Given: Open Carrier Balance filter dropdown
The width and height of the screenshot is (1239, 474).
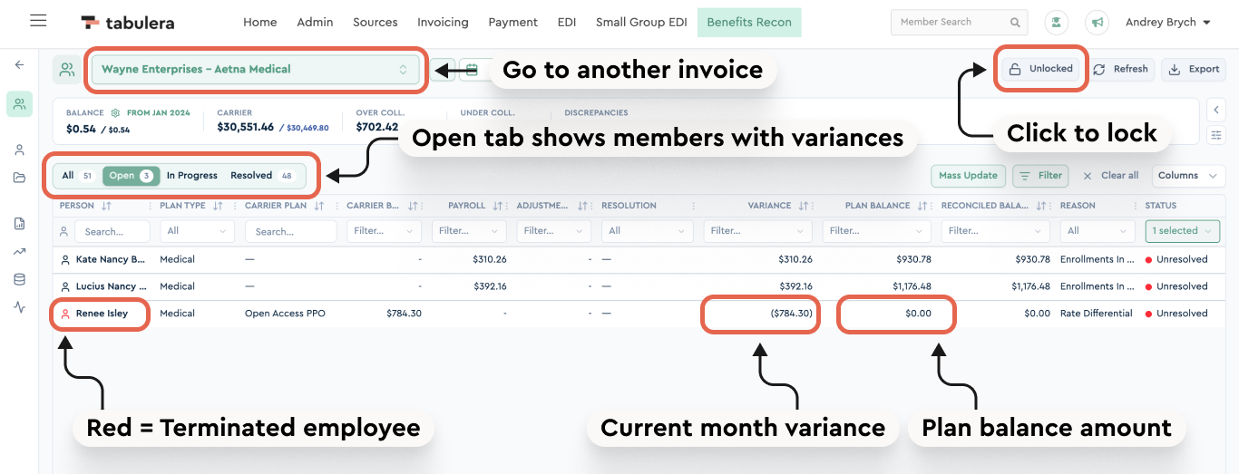Looking at the screenshot, I should pyautogui.click(x=384, y=231).
